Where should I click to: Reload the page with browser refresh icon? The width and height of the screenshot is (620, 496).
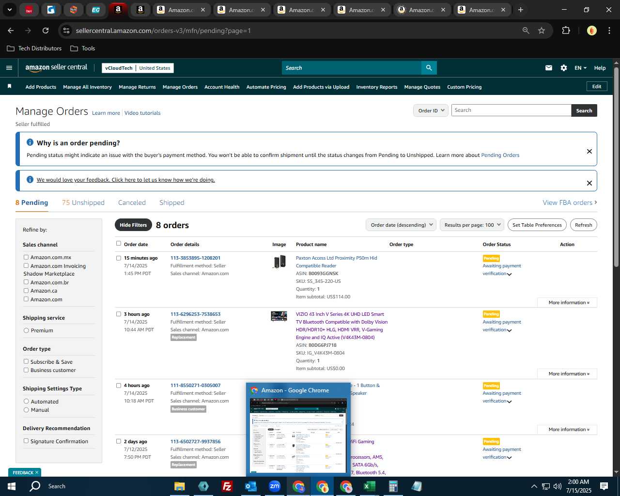pos(46,31)
